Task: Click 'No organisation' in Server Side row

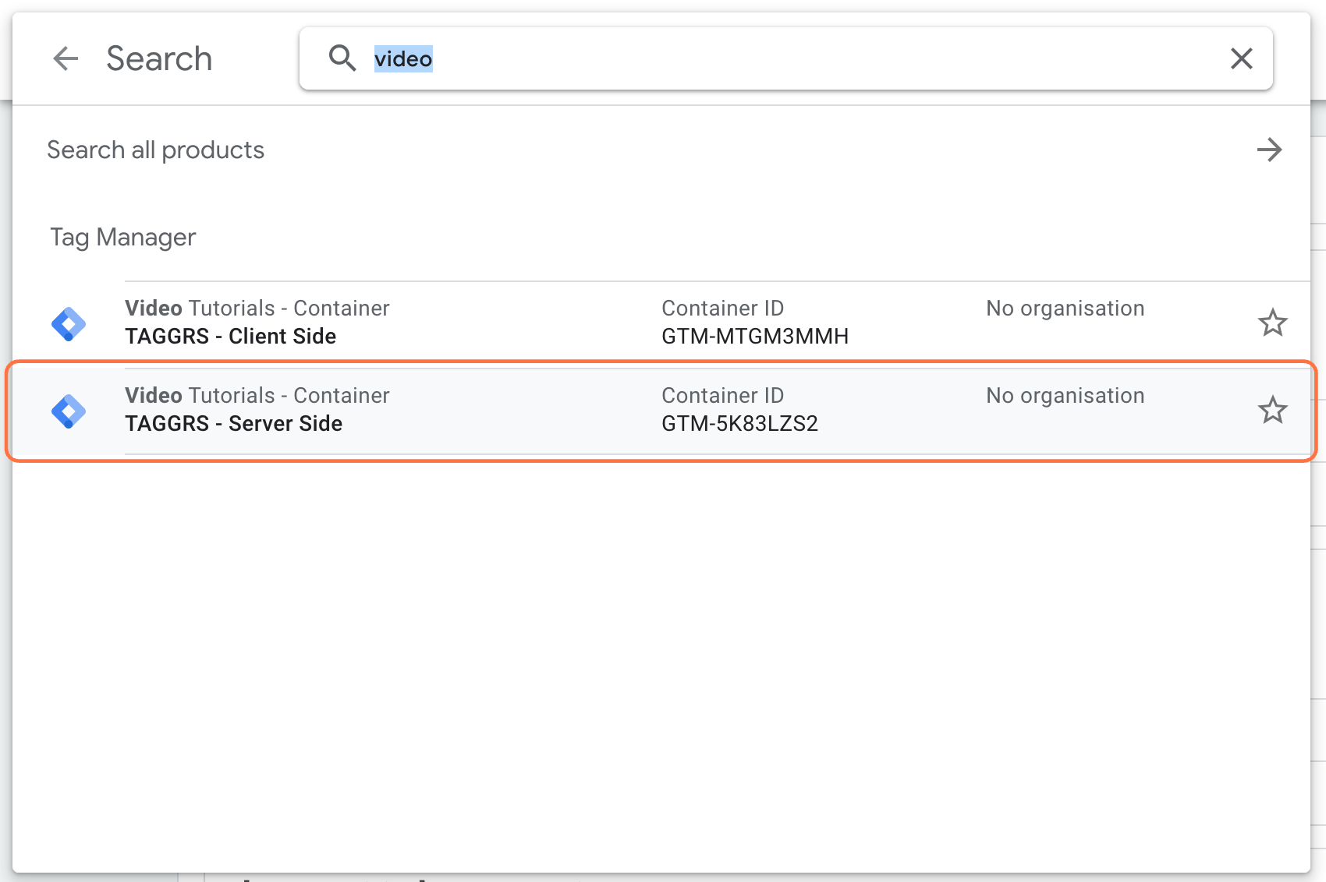Action: 1065,396
